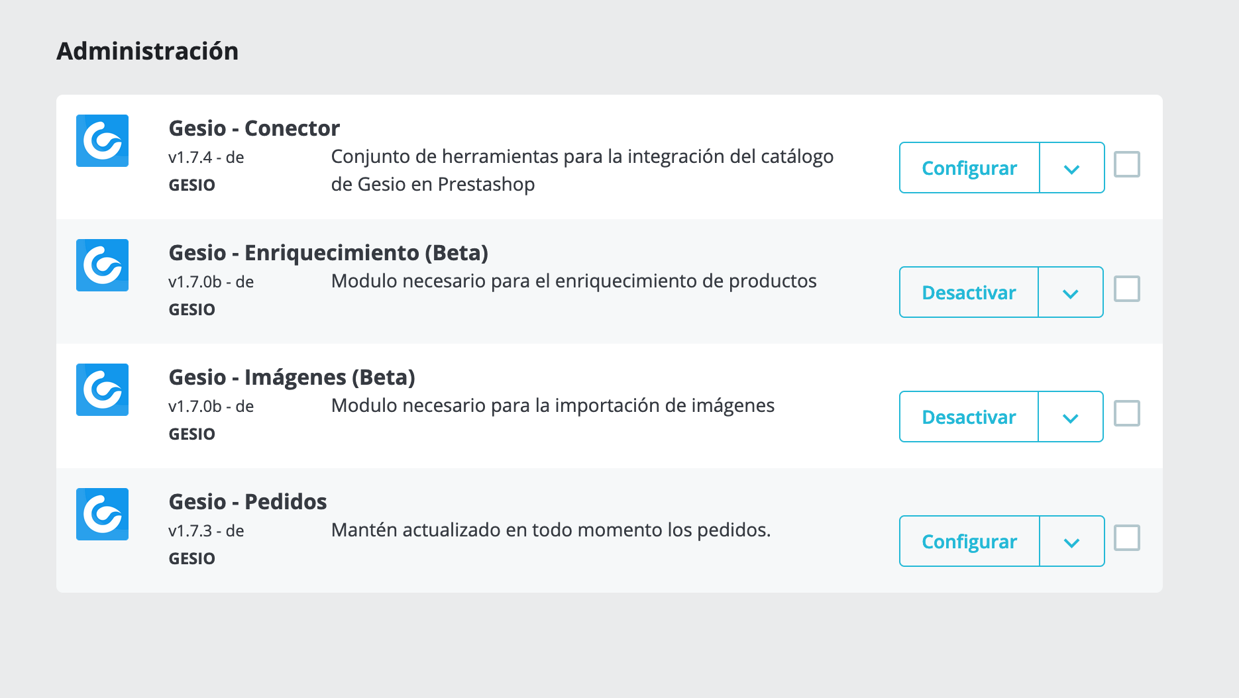The image size is (1239, 698).
Task: Open dropdown beside Enriquecimiento's Desactivar button
Action: pyautogui.click(x=1071, y=292)
